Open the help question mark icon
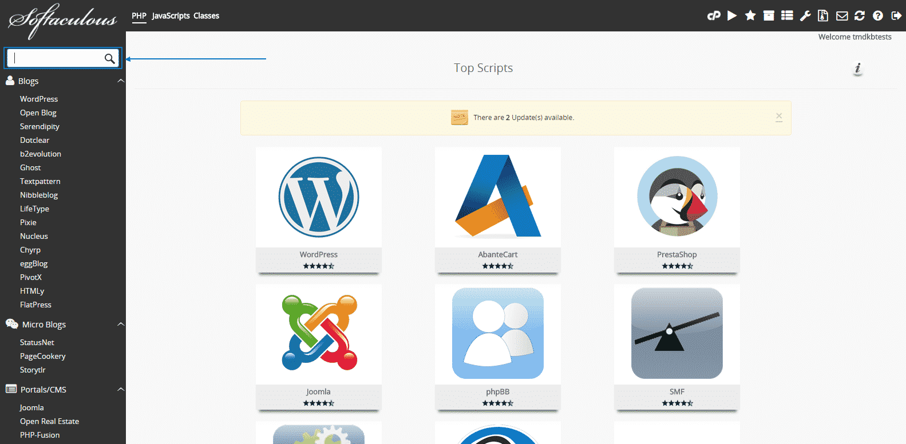The height and width of the screenshot is (444, 906). [x=878, y=16]
